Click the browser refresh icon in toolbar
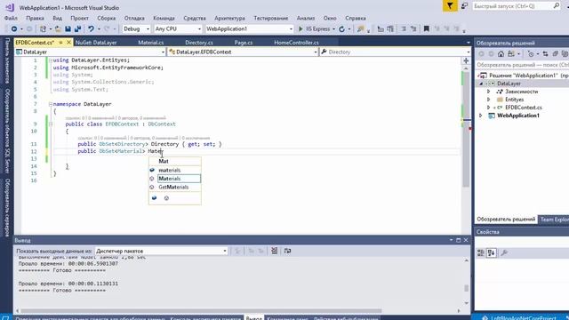This screenshot has height=320, width=569. (341, 28)
